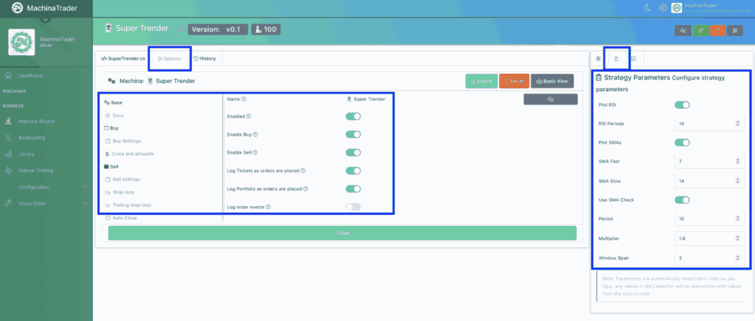
Task: Toggle the Plot RSI switch
Action: coord(682,105)
